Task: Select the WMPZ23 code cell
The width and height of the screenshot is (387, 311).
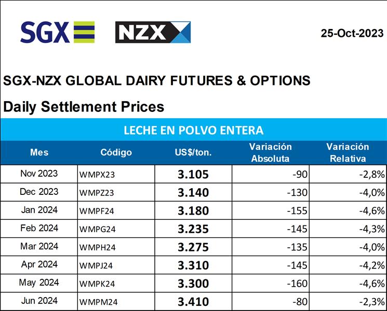Action: pyautogui.click(x=96, y=193)
